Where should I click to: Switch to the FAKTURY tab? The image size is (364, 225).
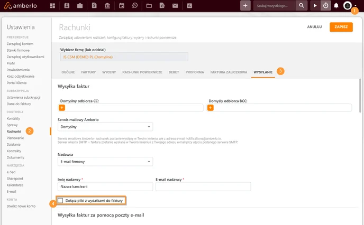(x=88, y=72)
